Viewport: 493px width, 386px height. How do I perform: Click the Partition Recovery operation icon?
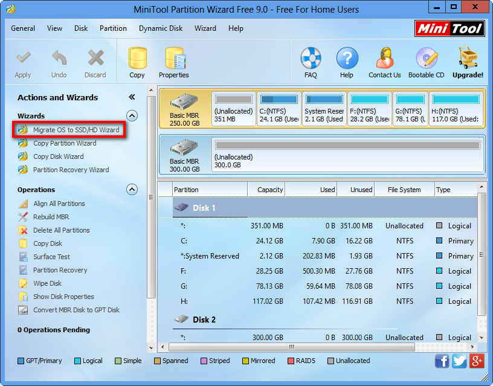(23, 270)
